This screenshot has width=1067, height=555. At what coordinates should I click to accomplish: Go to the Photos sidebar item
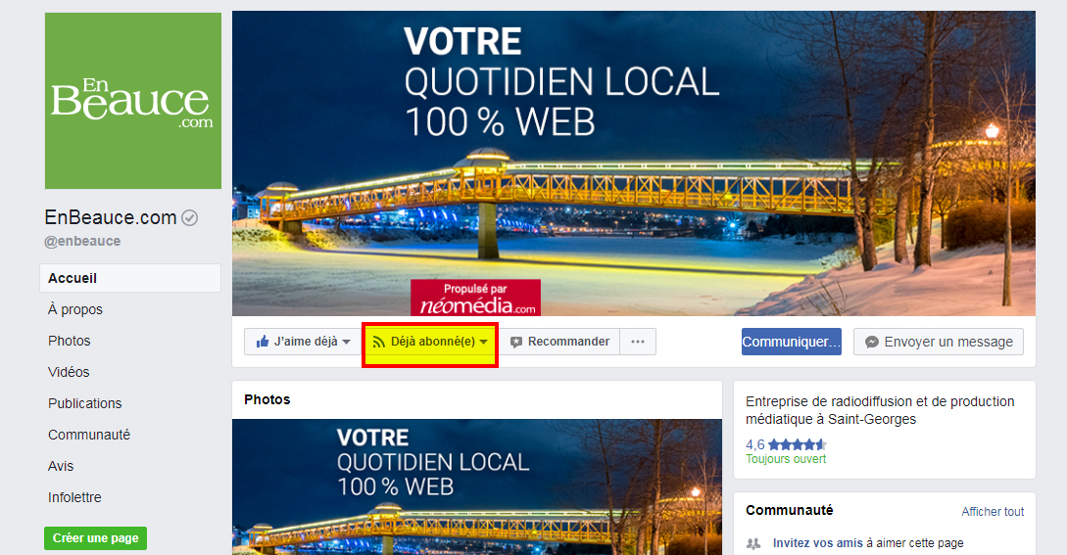pyautogui.click(x=69, y=341)
